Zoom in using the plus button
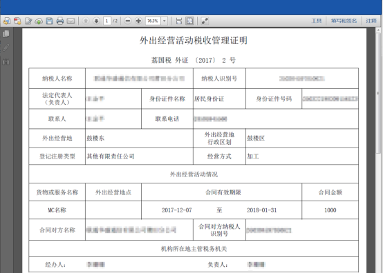Viewport: 383px width, 273px height. [x=138, y=21]
